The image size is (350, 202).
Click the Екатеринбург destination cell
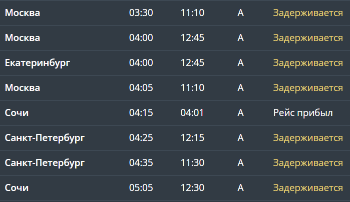click(38, 63)
